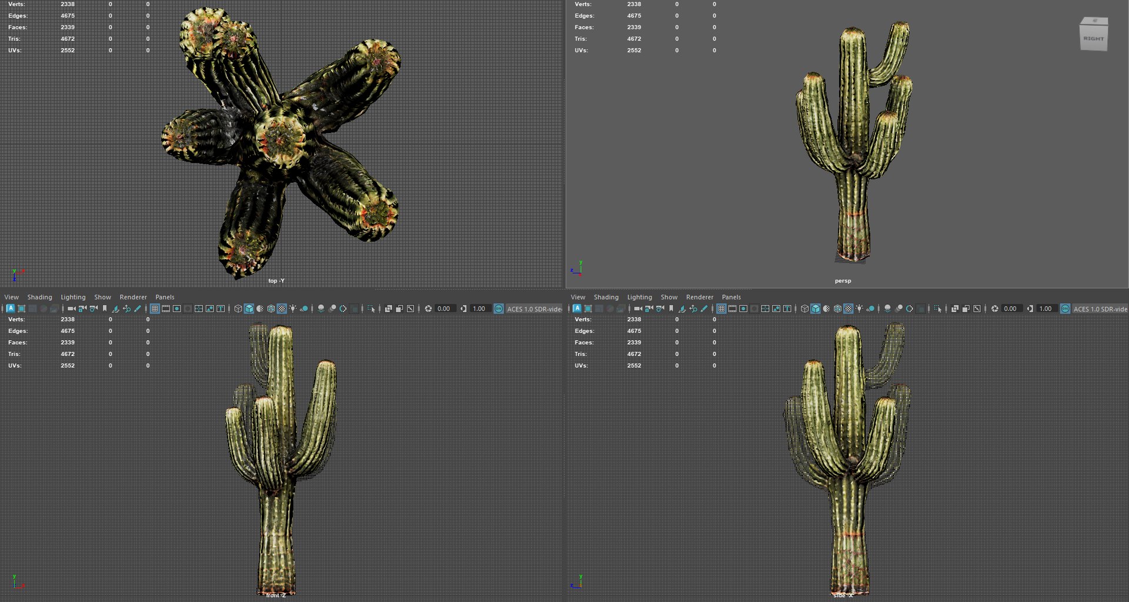The height and width of the screenshot is (602, 1129).
Task: Toggle Textured display in front panel
Action: pyautogui.click(x=282, y=308)
